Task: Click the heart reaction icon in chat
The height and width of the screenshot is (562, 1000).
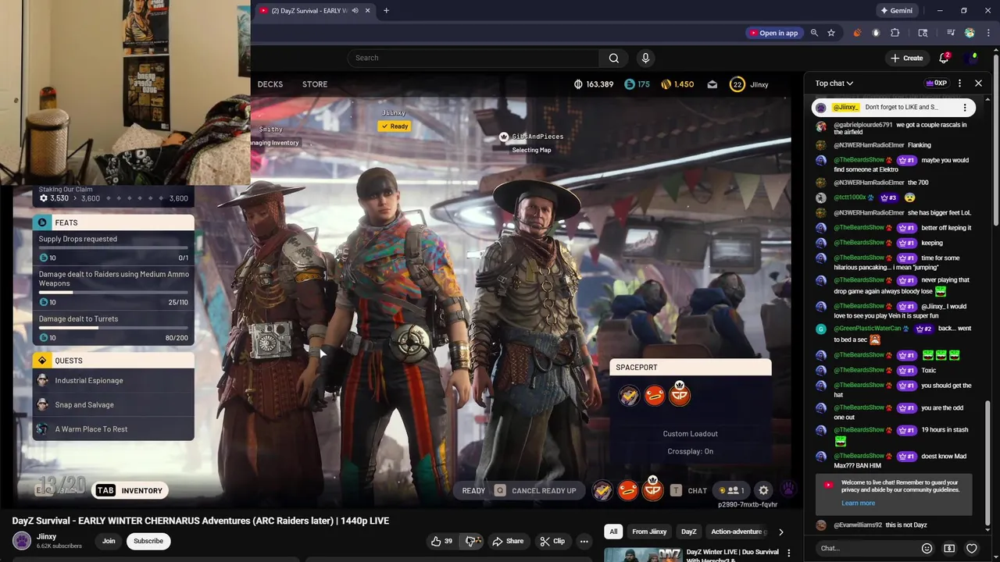Action: pos(972,549)
